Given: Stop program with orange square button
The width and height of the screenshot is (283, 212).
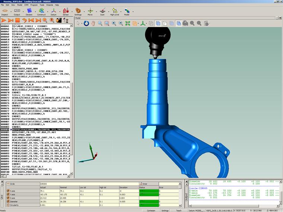Looking at the screenshot, I should coord(18,20).
